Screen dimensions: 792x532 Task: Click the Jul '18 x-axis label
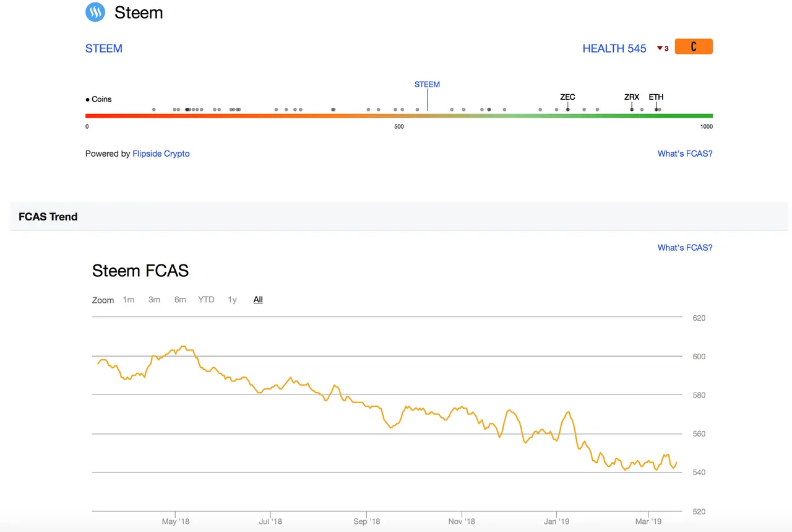(270, 521)
